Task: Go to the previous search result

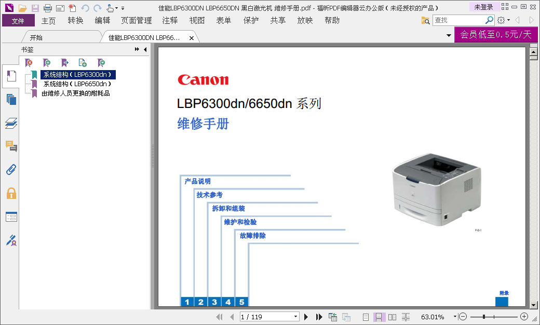Action: point(517,20)
